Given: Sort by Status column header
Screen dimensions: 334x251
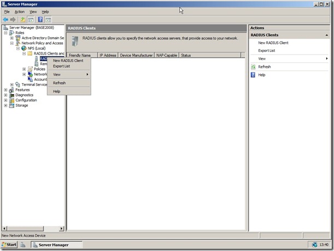Looking at the screenshot, I should 210,55.
